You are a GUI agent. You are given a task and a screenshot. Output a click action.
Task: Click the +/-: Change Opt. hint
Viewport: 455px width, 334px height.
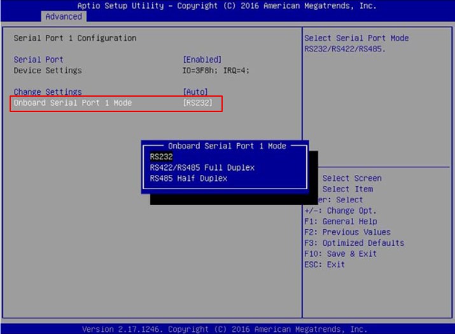pos(340,211)
